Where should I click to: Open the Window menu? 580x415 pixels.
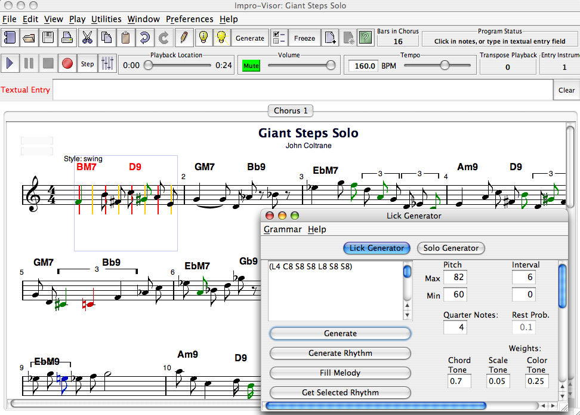pos(144,19)
